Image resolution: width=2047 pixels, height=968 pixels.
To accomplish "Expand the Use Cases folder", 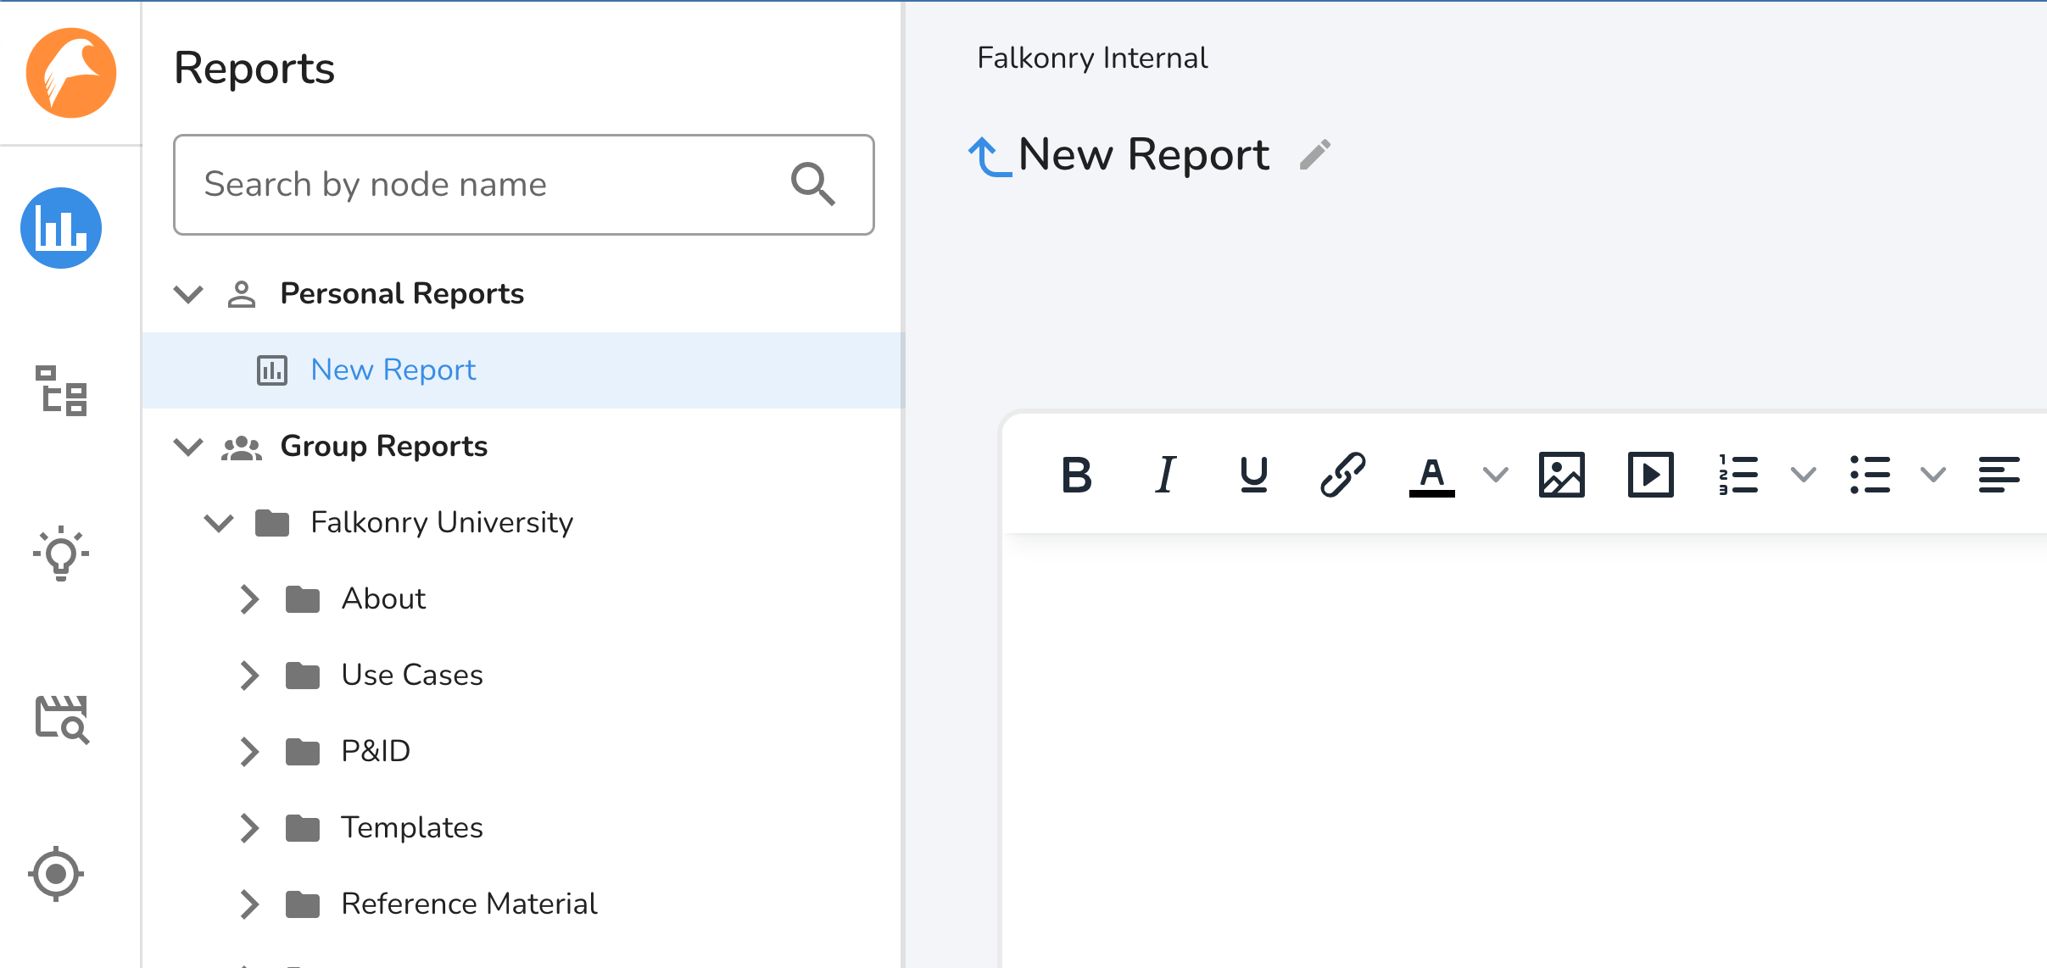I will [249, 676].
